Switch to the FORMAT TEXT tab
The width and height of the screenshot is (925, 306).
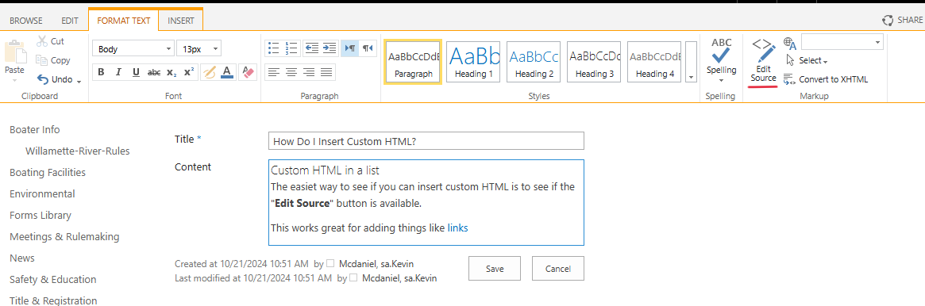point(124,20)
